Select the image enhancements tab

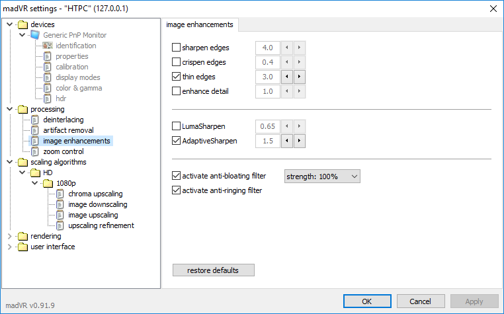point(200,24)
